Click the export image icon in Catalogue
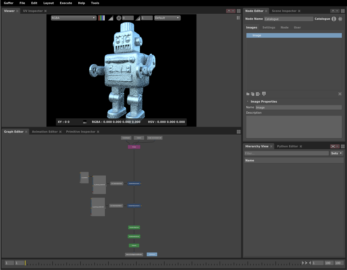The width and height of the screenshot is (347, 270). point(258,94)
